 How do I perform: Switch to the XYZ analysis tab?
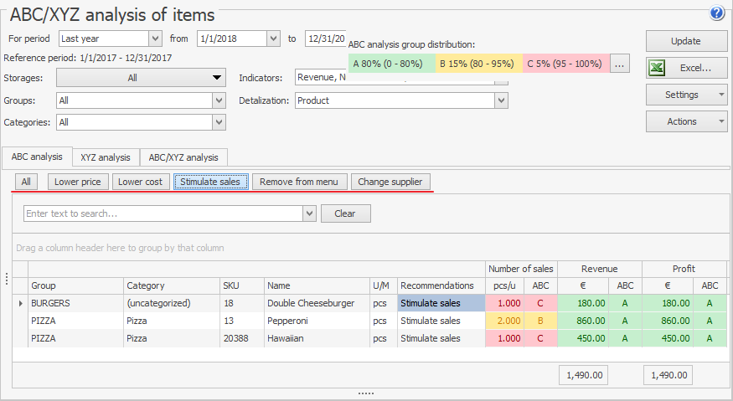(106, 157)
